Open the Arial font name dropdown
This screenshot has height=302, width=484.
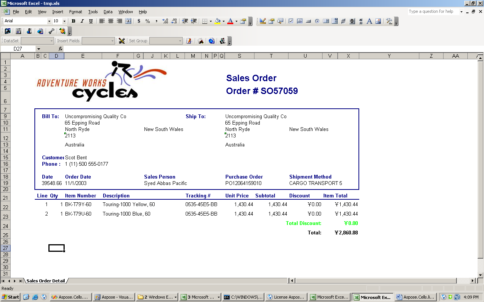(x=49, y=21)
